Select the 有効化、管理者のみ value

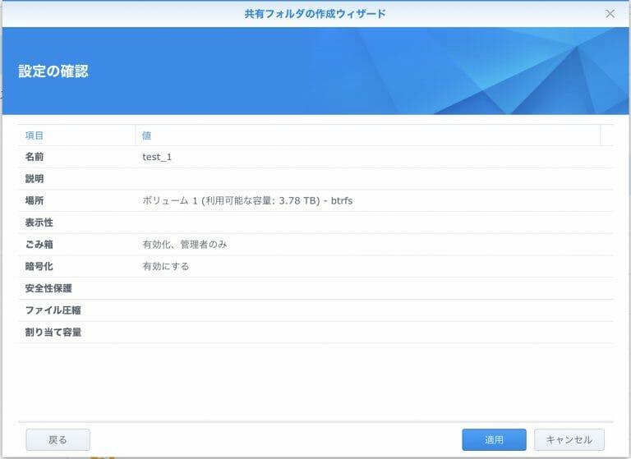tap(185, 245)
